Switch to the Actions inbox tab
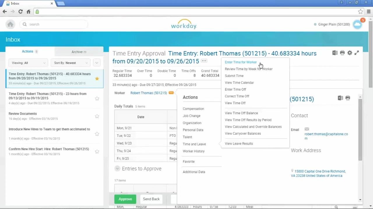373x209 pixels. click(x=30, y=51)
